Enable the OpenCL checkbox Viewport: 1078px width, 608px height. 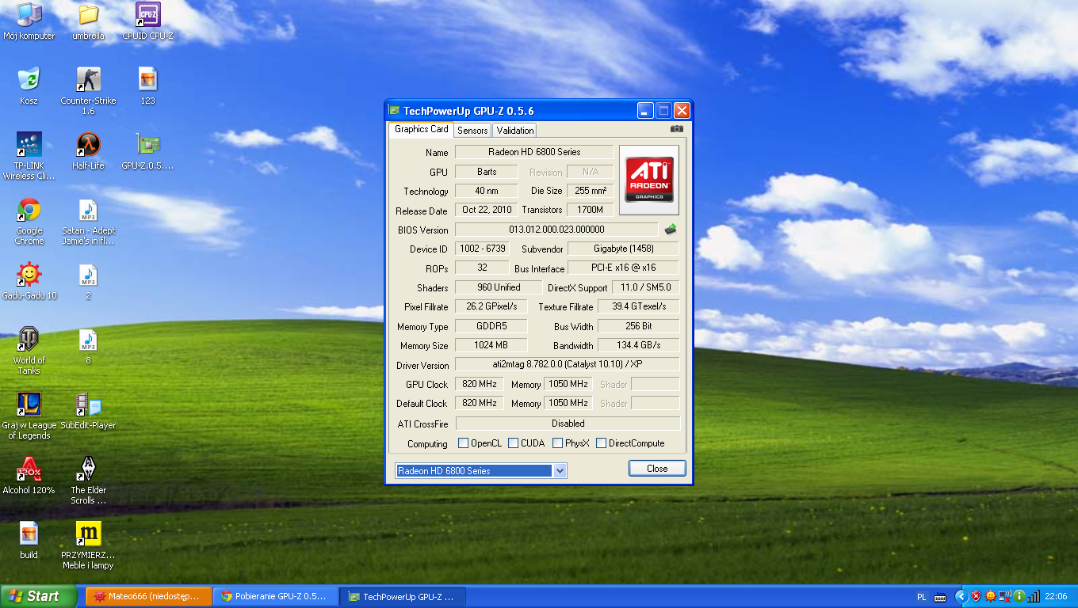click(464, 443)
